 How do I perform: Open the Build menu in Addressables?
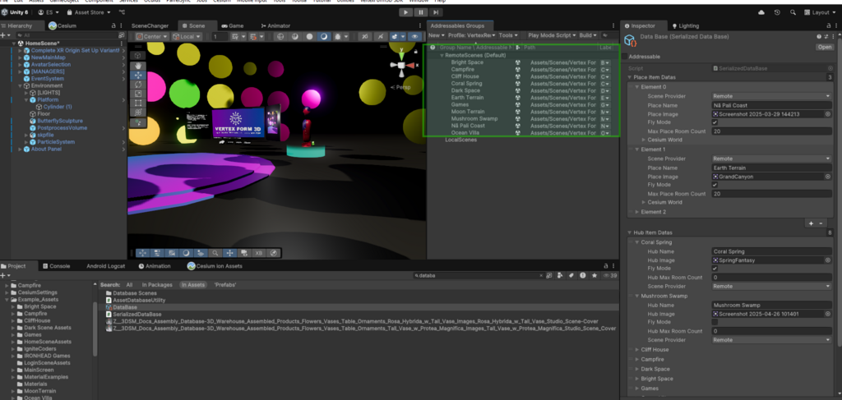pyautogui.click(x=587, y=36)
